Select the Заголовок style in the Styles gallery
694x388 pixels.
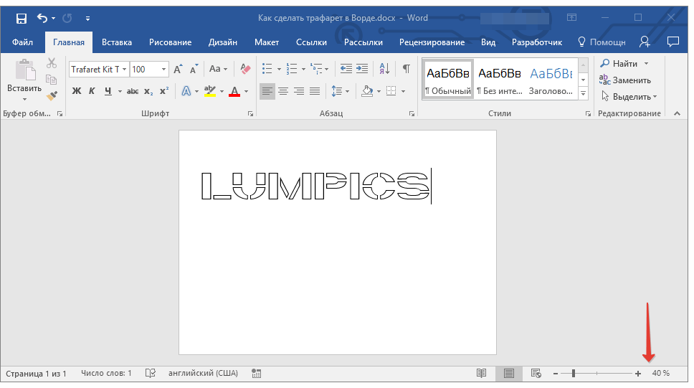click(551, 79)
